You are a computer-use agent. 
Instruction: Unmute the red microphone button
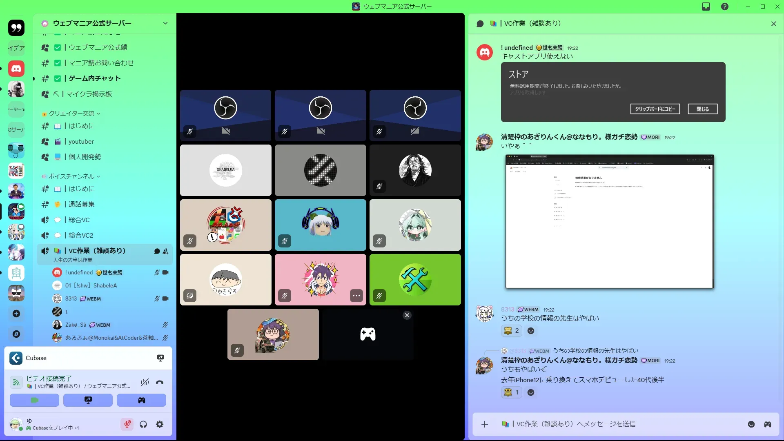tap(127, 424)
